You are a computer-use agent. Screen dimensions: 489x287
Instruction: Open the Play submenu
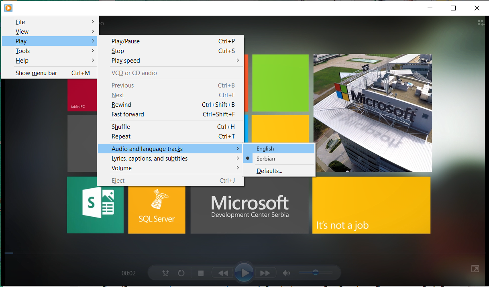point(50,41)
